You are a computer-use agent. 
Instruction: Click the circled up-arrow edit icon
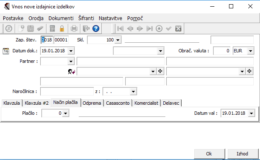pos(159,28)
